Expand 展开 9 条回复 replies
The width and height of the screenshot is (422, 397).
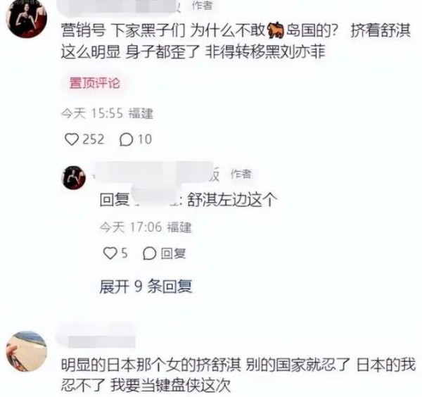tap(146, 286)
